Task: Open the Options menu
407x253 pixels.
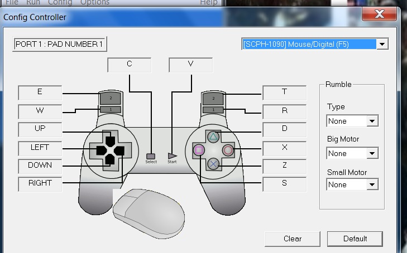Action: click(95, 2)
